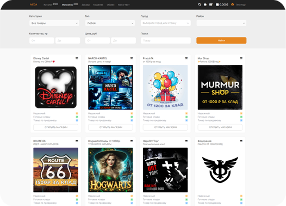Open the messages envelope icon in header
This screenshot has width=286, height=206.
point(211,4)
